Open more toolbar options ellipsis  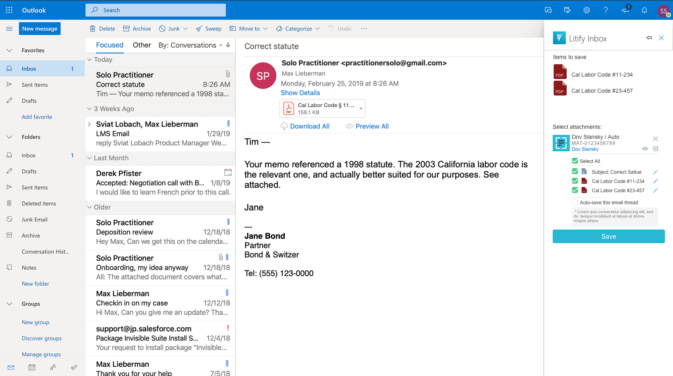click(364, 28)
